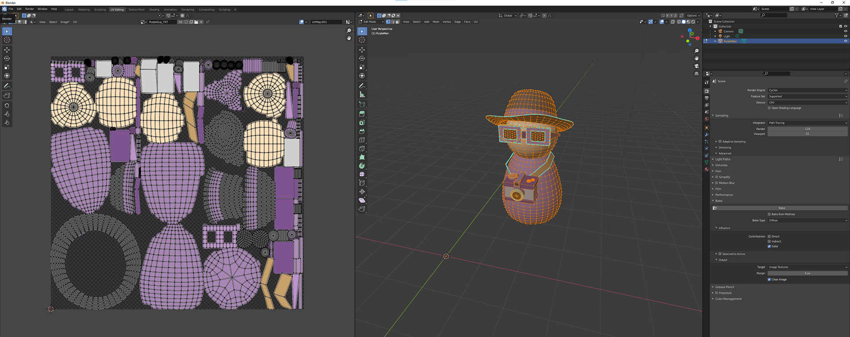Open the Feature Set dropdown showing Supported
Screen dimensions: 850x337
(x=807, y=97)
